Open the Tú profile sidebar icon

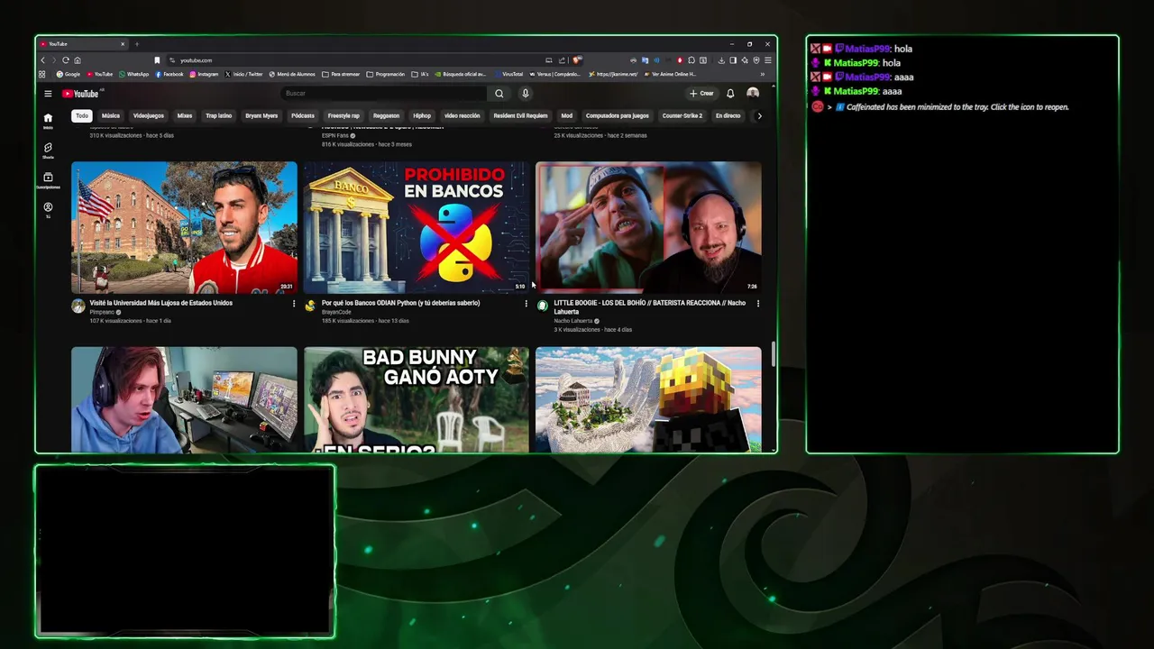point(48,209)
